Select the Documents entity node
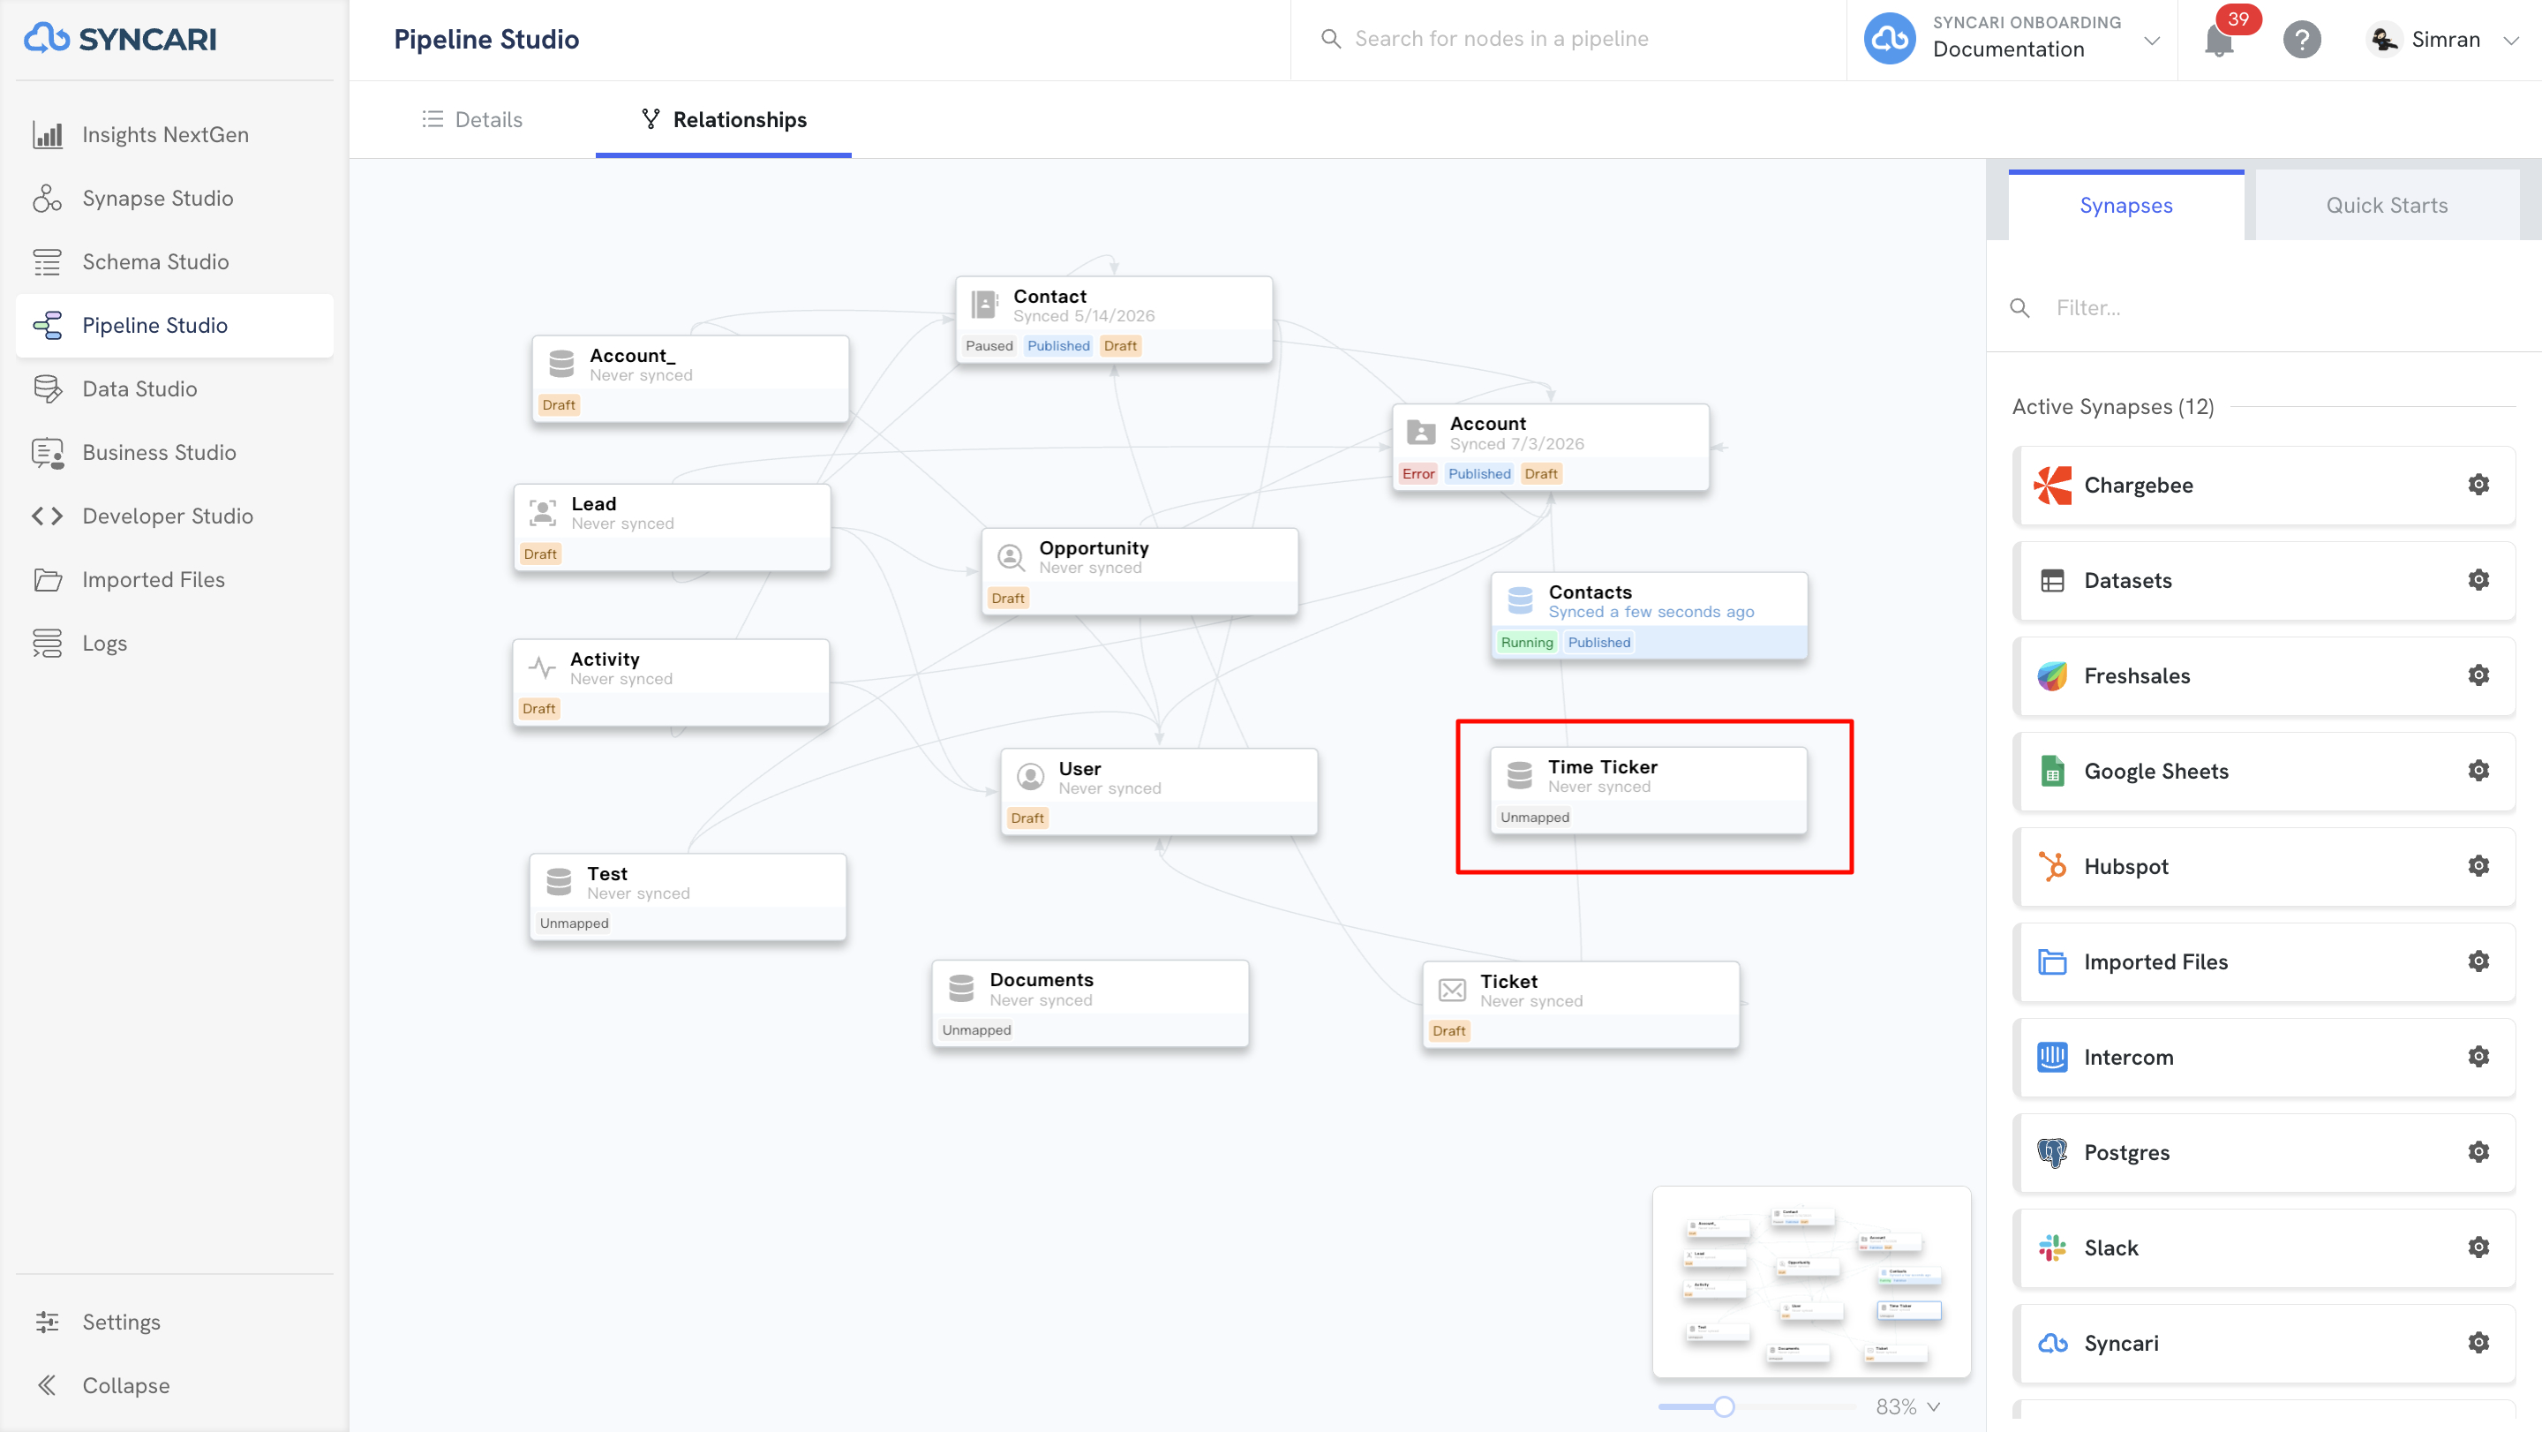Screen dimensions: 2542x1432 [1089, 1004]
